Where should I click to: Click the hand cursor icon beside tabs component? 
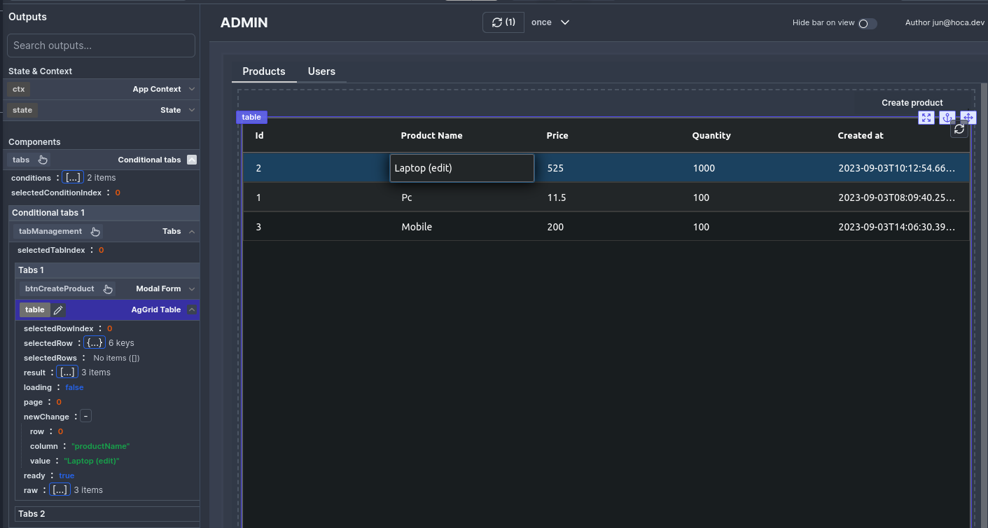(x=43, y=160)
